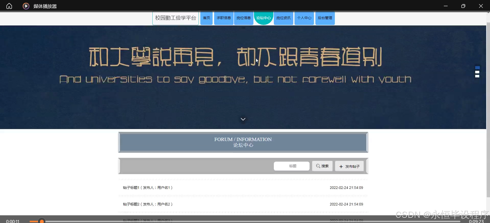Image resolution: width=490 pixels, height=223 pixels.
Task: Click the page vertical scrollbar
Action: click(488, 109)
